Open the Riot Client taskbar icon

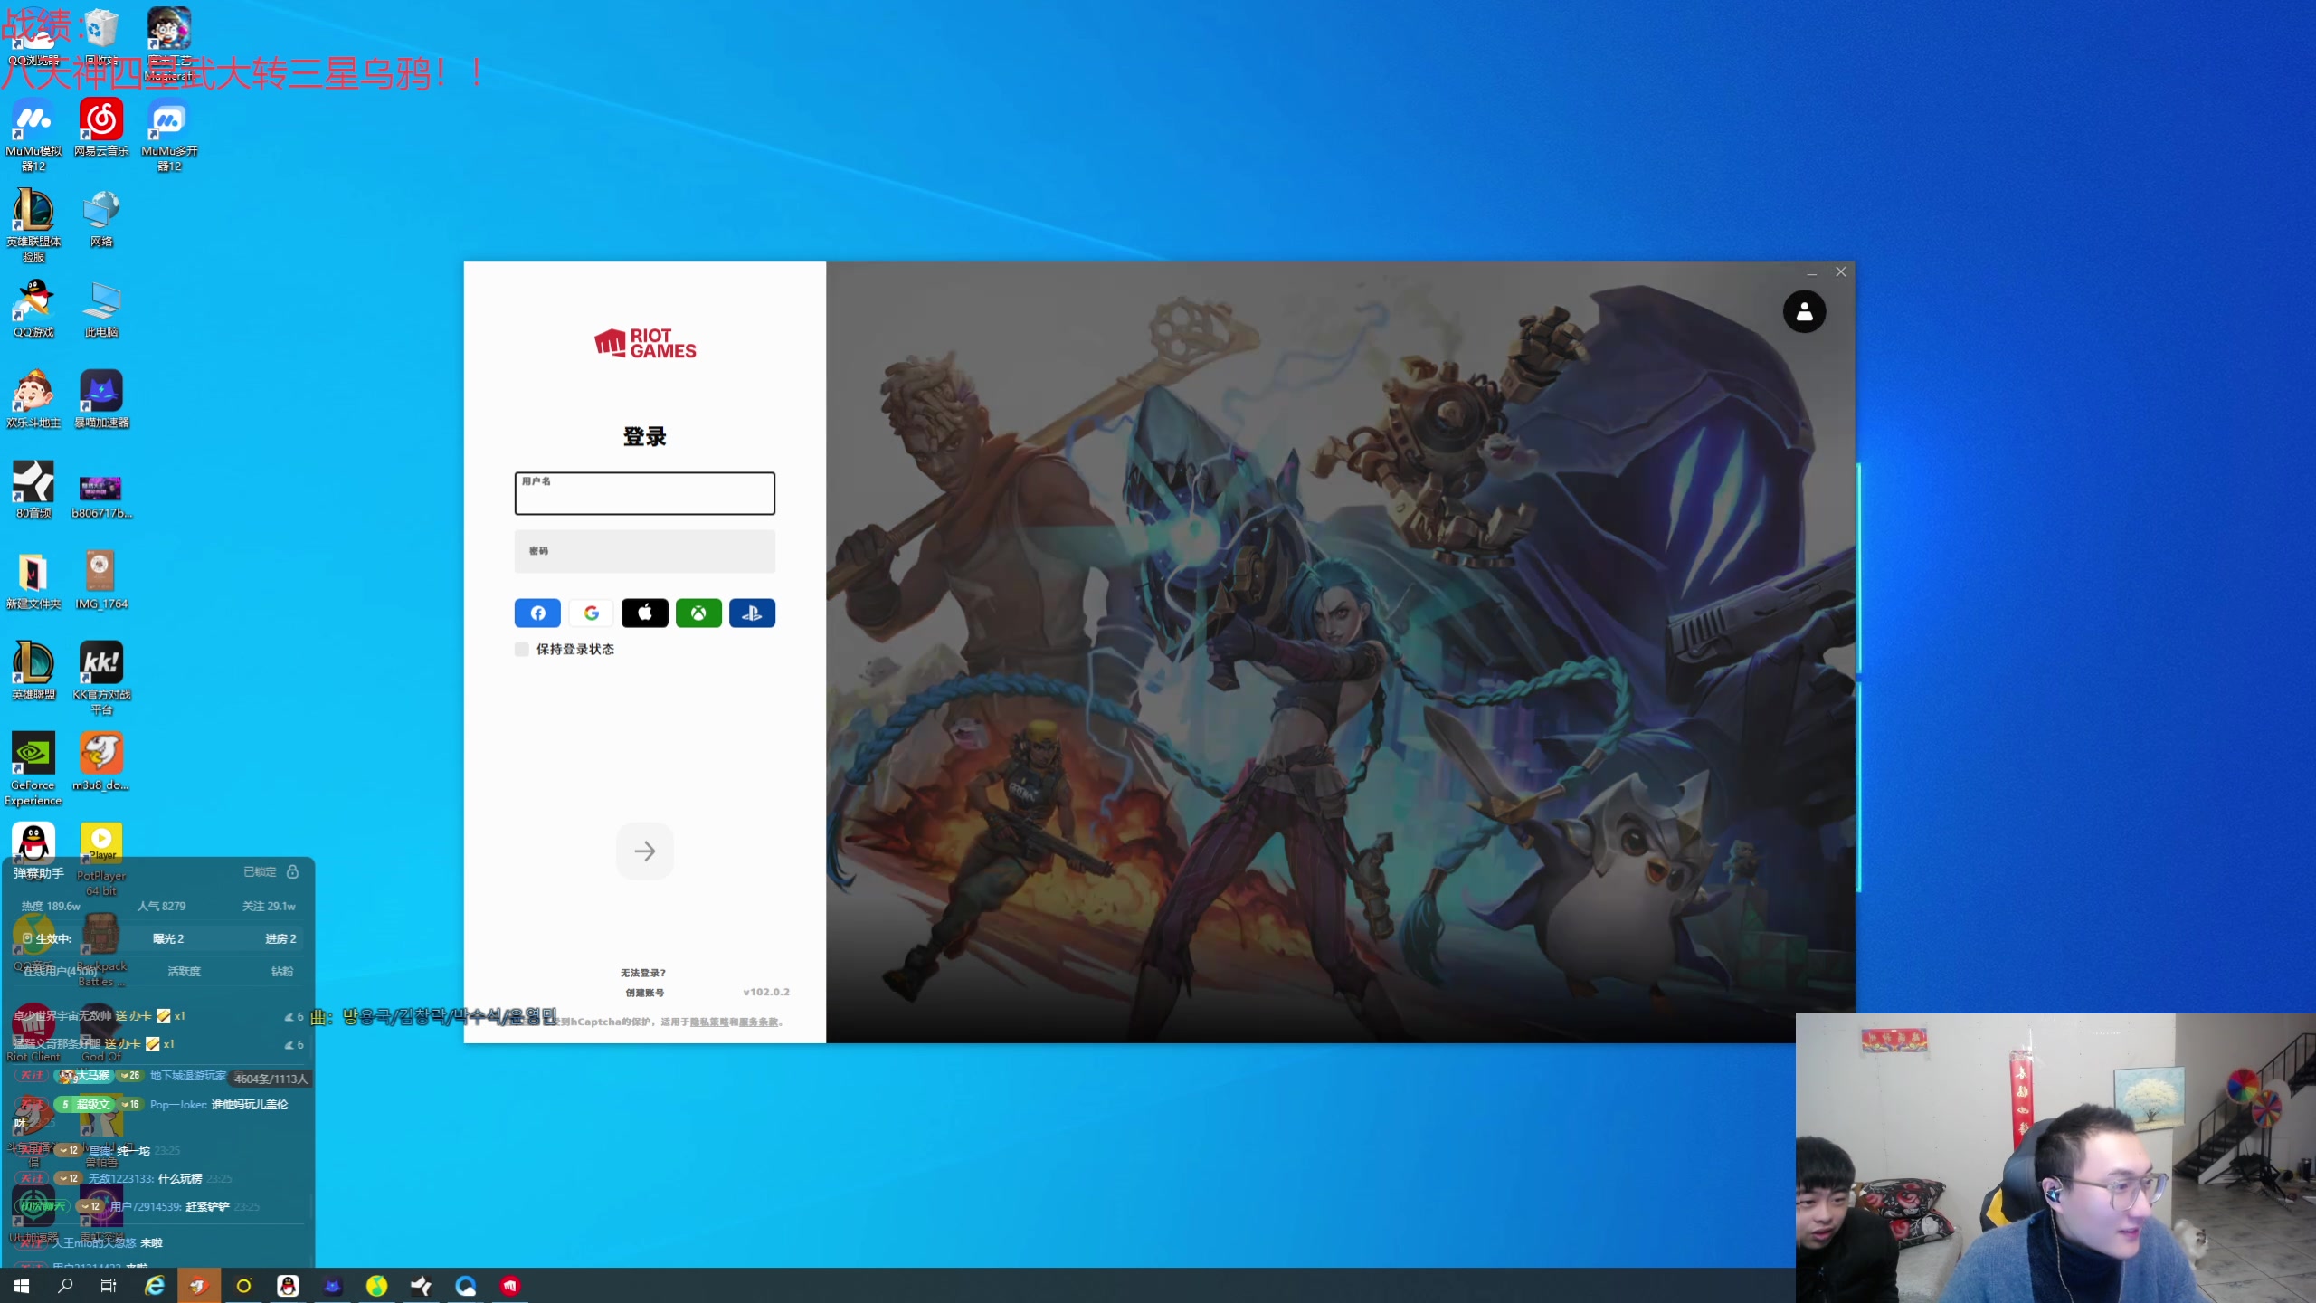pos(510,1286)
